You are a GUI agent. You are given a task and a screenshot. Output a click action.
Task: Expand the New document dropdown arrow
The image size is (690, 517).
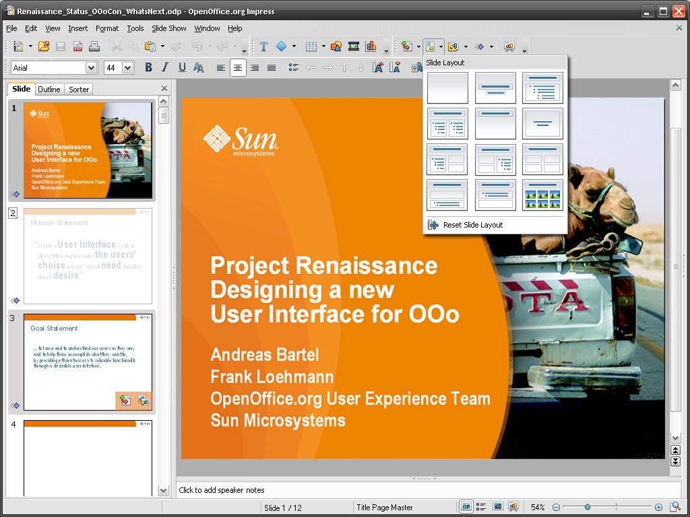click(x=30, y=46)
